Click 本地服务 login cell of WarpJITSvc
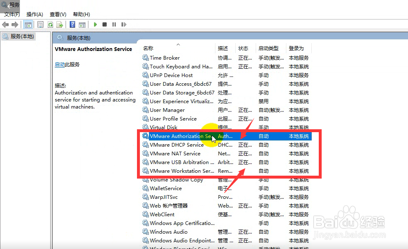The height and width of the screenshot is (249, 408). pyautogui.click(x=299, y=197)
